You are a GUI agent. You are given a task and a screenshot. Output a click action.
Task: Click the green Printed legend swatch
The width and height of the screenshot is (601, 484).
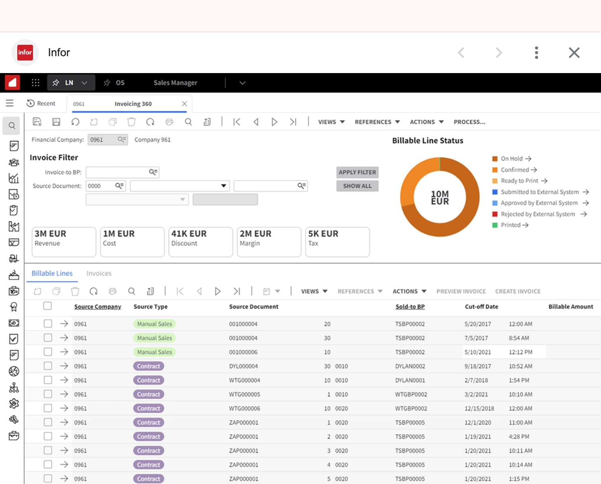pyautogui.click(x=495, y=225)
